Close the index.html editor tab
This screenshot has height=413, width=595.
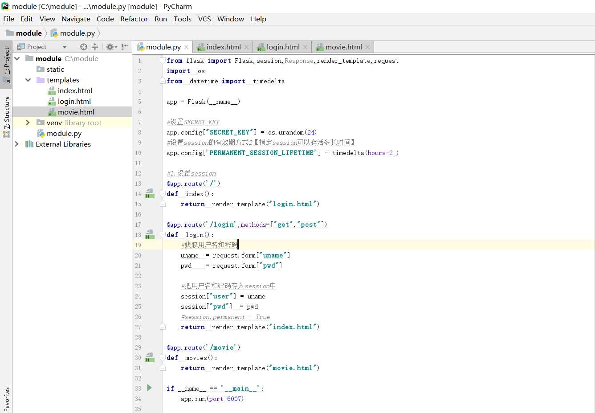246,47
